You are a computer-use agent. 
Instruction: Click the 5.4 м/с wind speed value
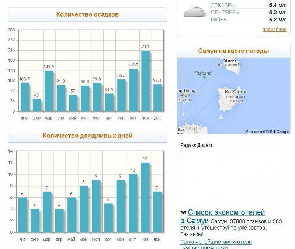pos(278,5)
